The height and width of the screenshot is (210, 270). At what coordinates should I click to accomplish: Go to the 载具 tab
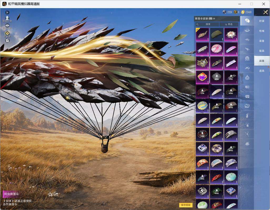coord(262,51)
